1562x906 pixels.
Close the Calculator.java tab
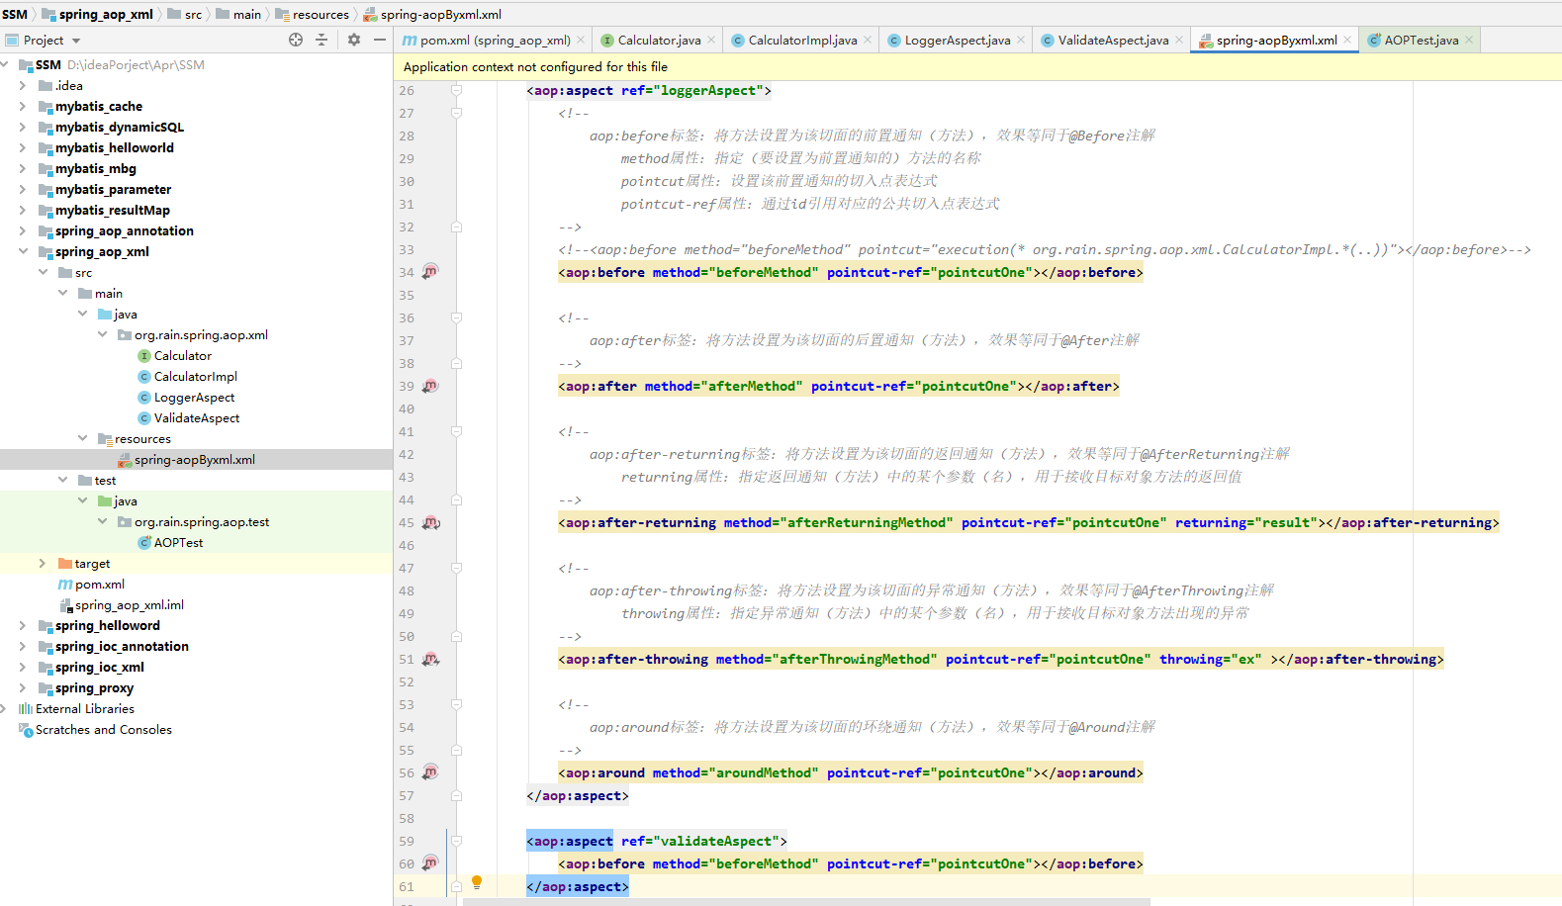[x=711, y=41]
